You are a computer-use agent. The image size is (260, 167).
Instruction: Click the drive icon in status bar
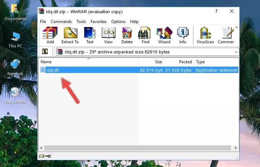(x=42, y=156)
